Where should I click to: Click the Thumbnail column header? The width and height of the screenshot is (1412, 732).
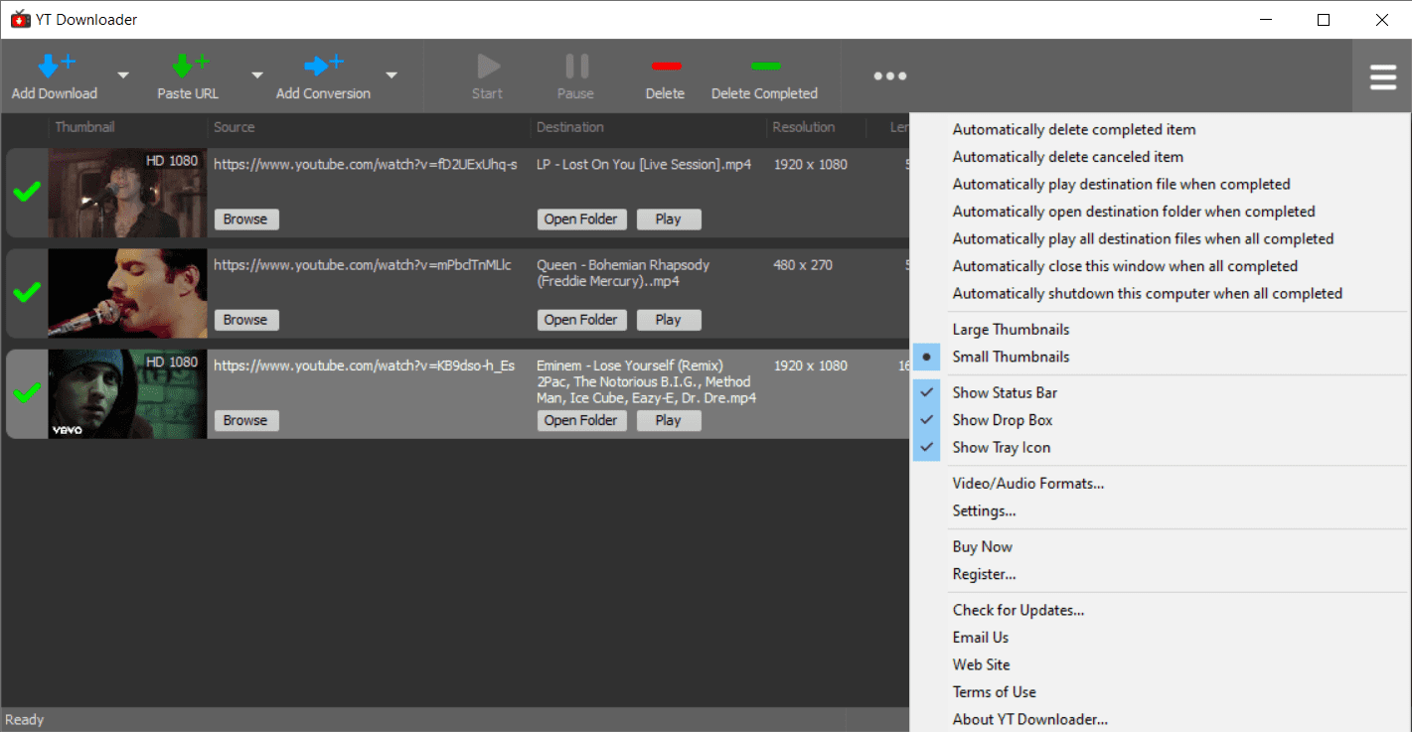point(85,127)
